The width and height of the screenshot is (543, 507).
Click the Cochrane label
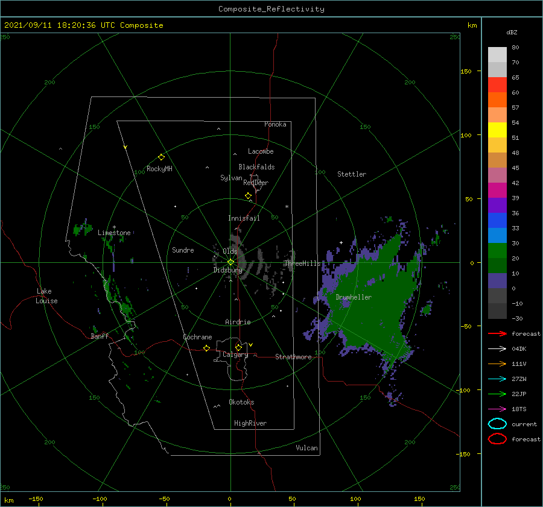click(x=197, y=337)
